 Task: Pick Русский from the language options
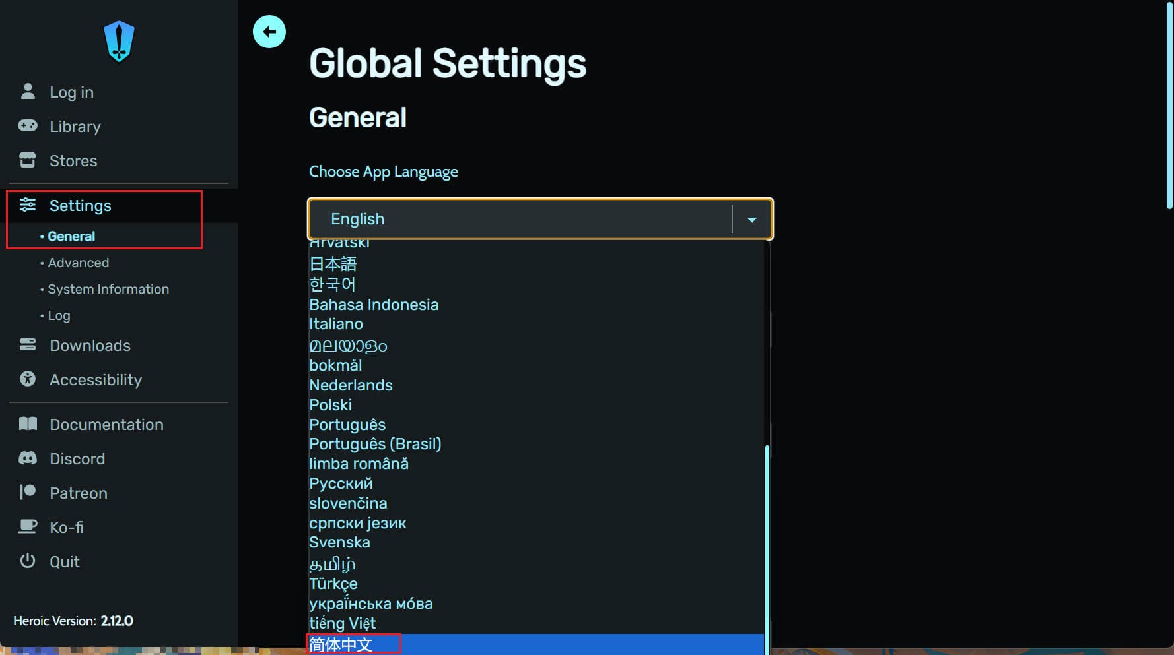tap(341, 483)
